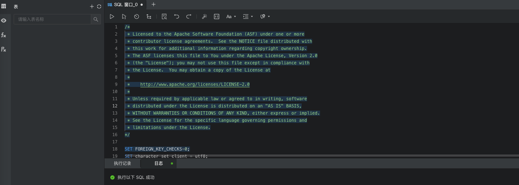Open the apache.org LICENSE-2.0 link
Screen dimensions: 519x185
point(195,84)
